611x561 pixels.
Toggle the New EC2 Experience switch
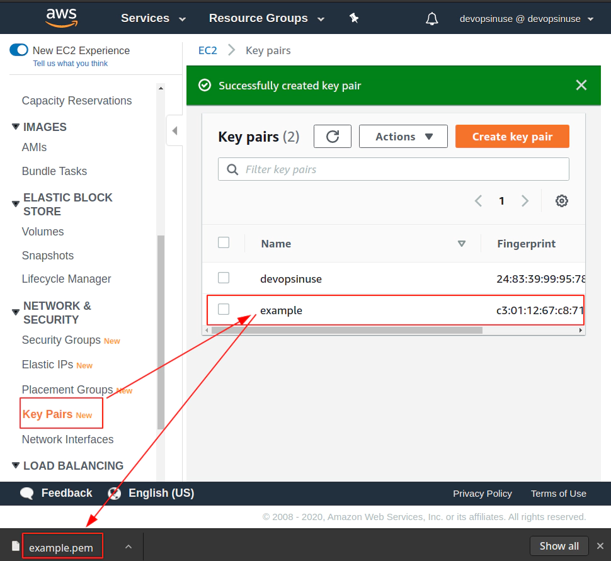click(x=19, y=50)
